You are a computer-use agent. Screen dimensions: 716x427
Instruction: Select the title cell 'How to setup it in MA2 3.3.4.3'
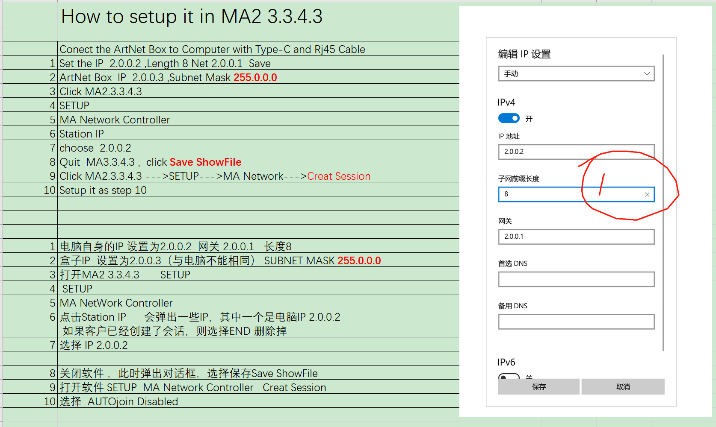tap(258, 16)
